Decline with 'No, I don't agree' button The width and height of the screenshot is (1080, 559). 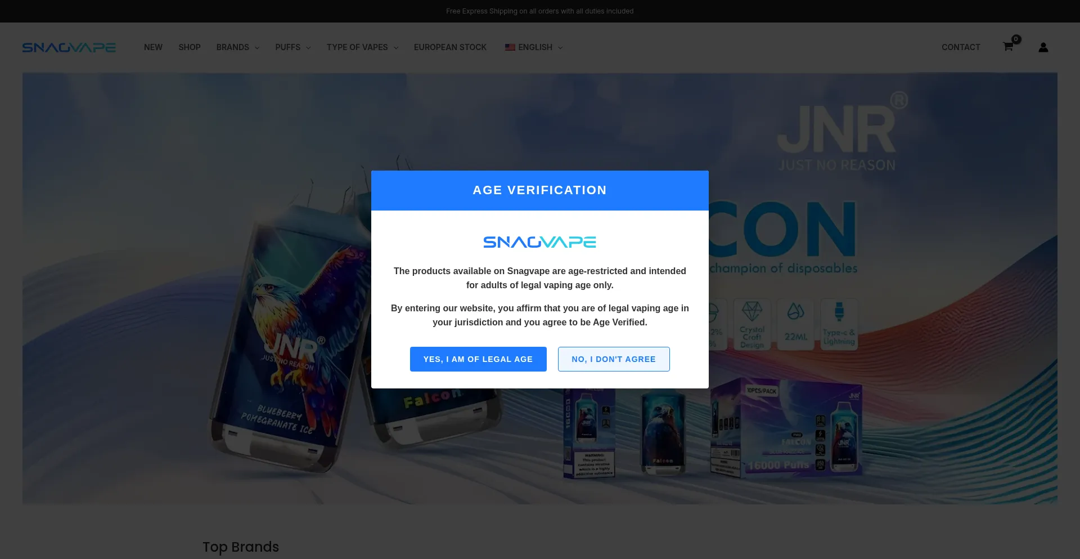[614, 359]
